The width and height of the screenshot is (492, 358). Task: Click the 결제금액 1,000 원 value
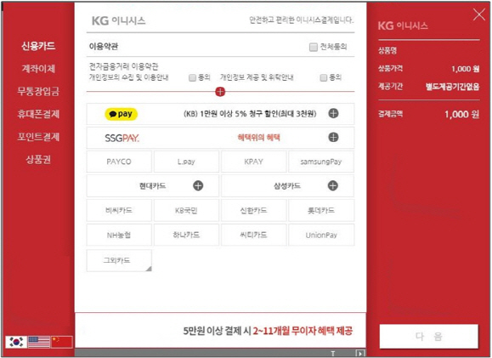coord(462,114)
